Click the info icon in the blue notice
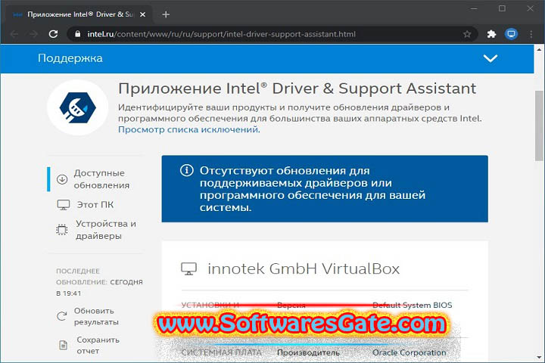 (187, 171)
